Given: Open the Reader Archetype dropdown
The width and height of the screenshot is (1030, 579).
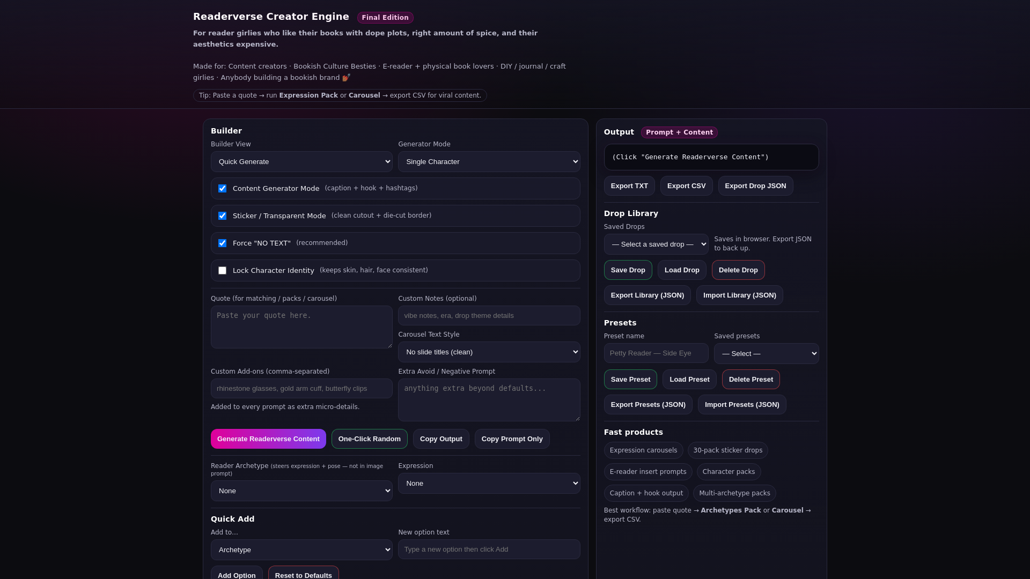Looking at the screenshot, I should [301, 491].
